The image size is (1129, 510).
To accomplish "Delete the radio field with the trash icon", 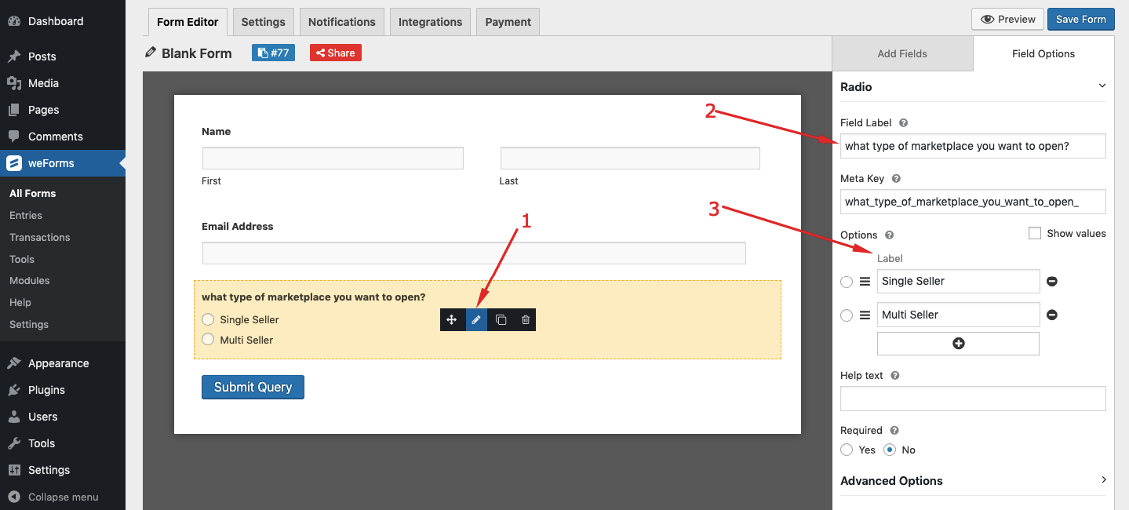I will (524, 319).
